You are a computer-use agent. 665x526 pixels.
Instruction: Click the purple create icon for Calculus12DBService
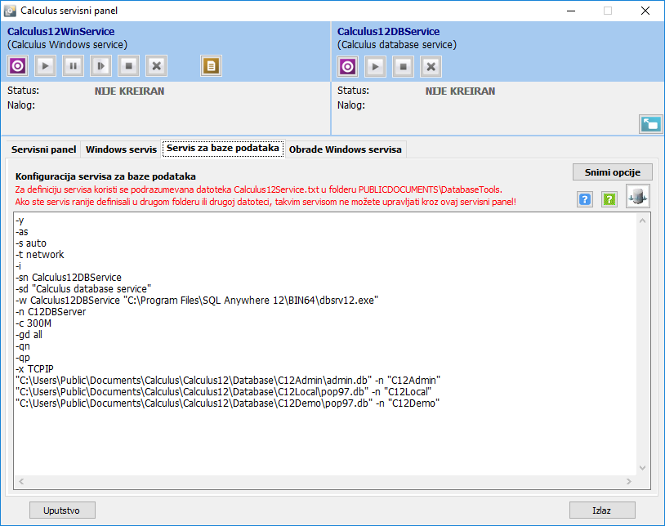(x=348, y=66)
